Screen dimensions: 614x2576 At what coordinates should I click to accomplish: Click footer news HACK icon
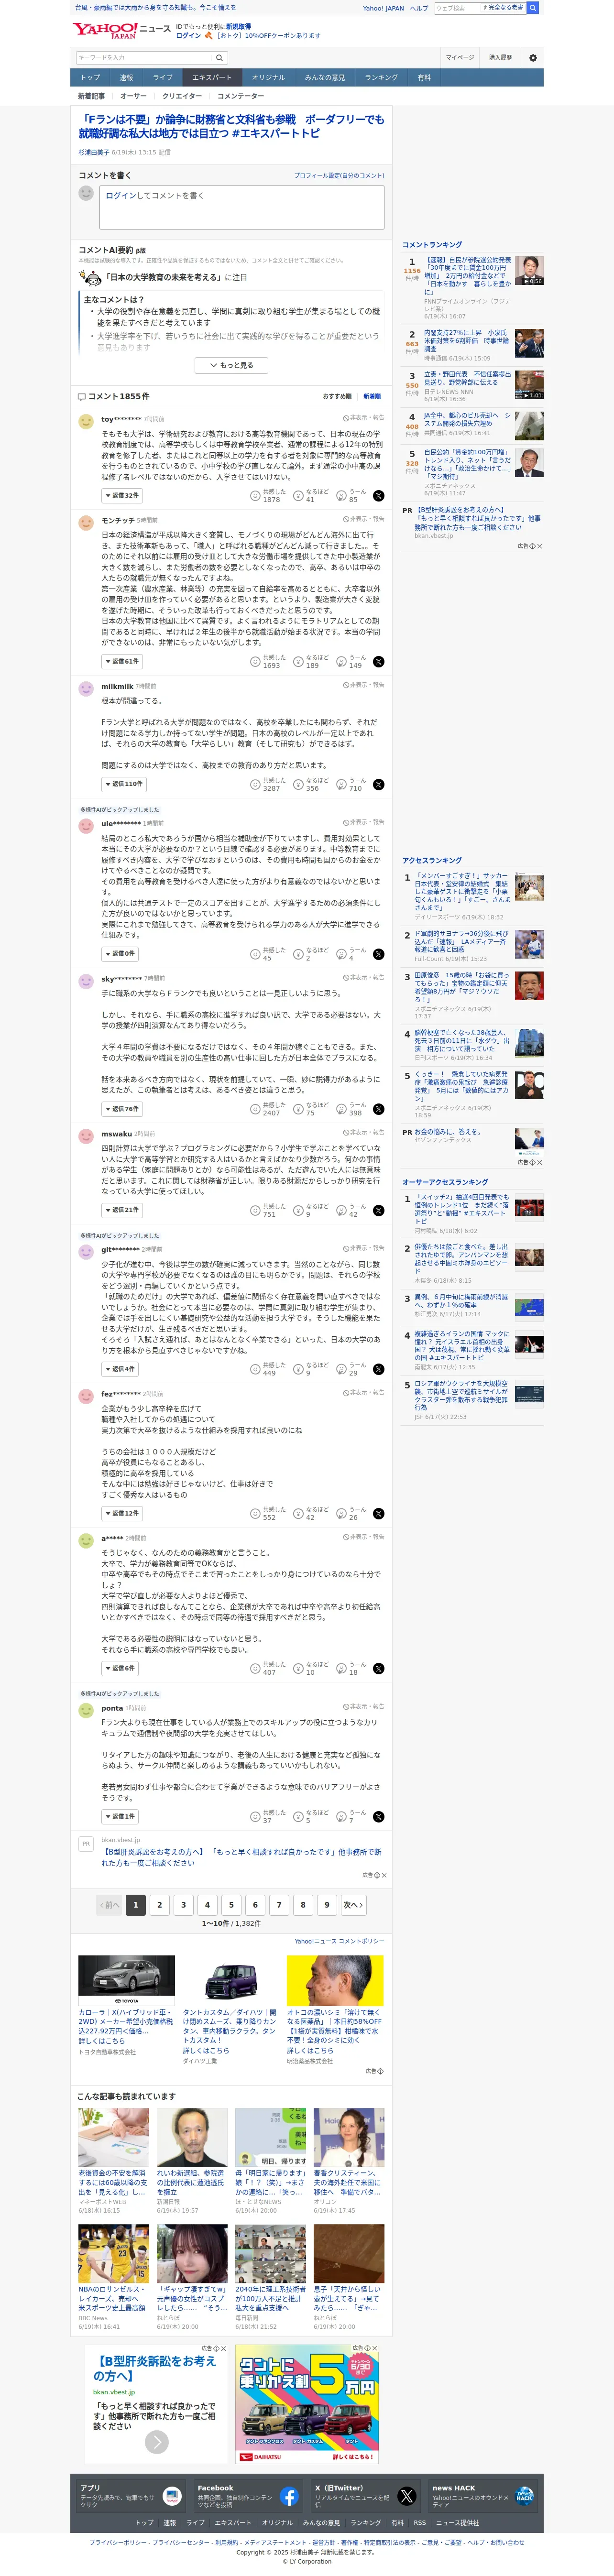tap(523, 2496)
